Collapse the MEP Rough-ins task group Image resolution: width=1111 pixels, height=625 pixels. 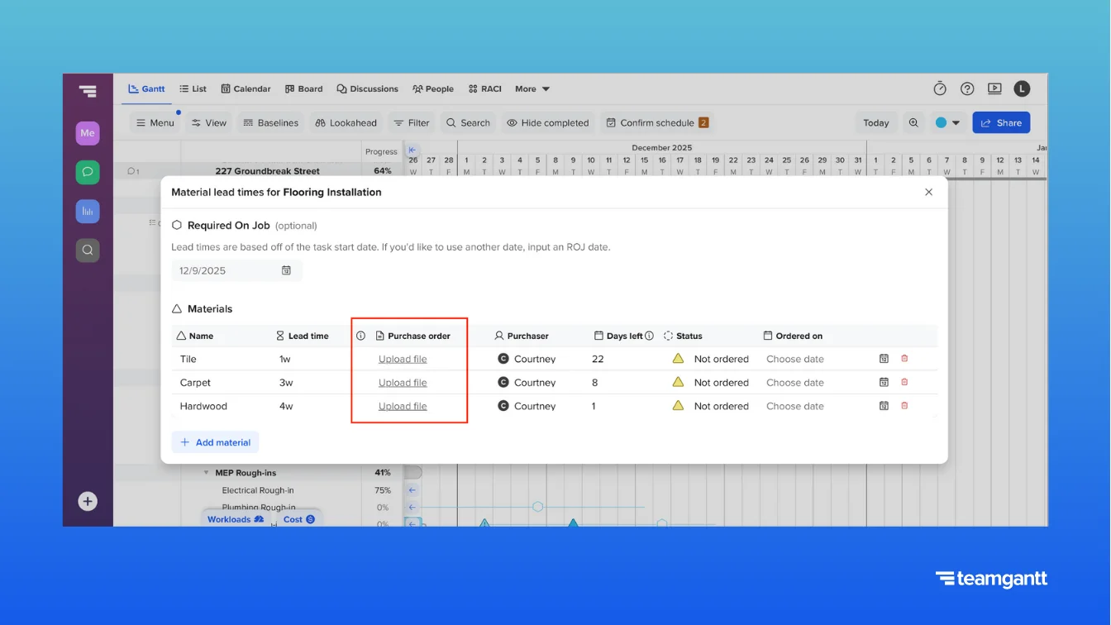(205, 472)
